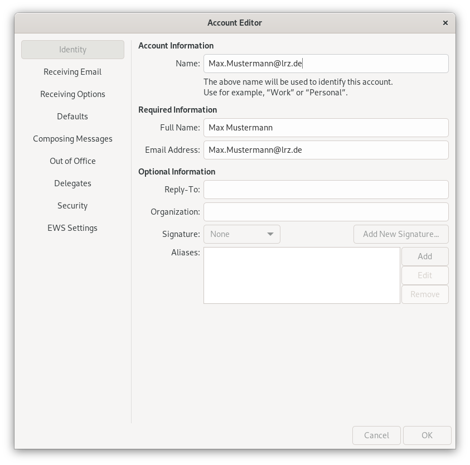The height and width of the screenshot is (465, 470).
Task: Select Out of Office in sidebar
Action: pos(72,161)
